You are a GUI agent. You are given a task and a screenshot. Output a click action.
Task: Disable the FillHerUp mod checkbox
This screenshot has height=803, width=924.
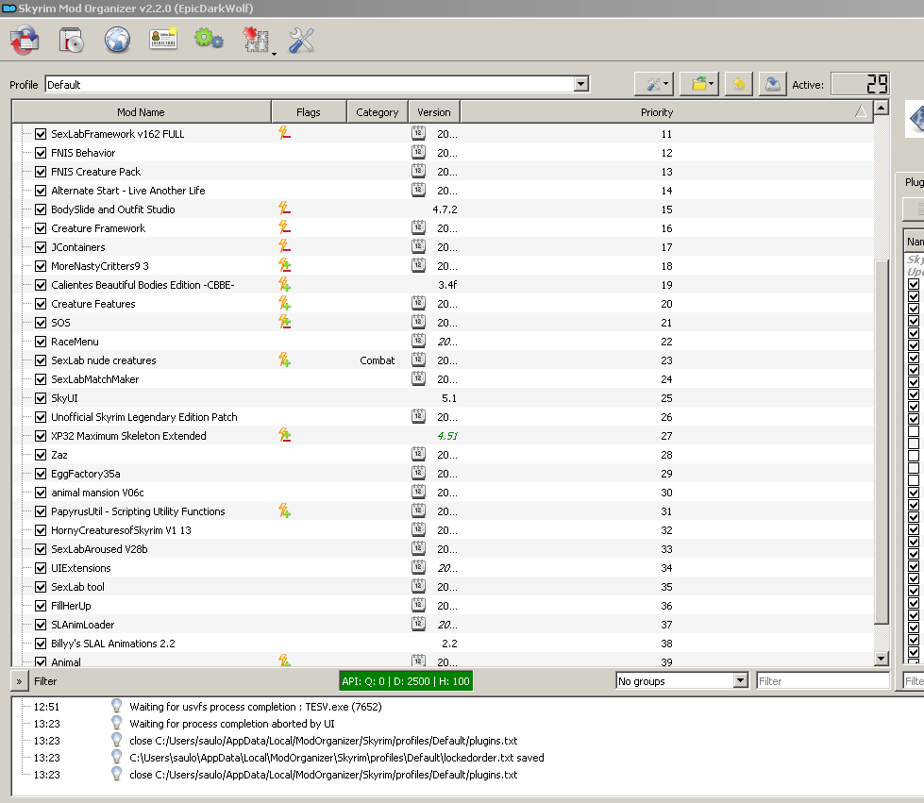[41, 606]
